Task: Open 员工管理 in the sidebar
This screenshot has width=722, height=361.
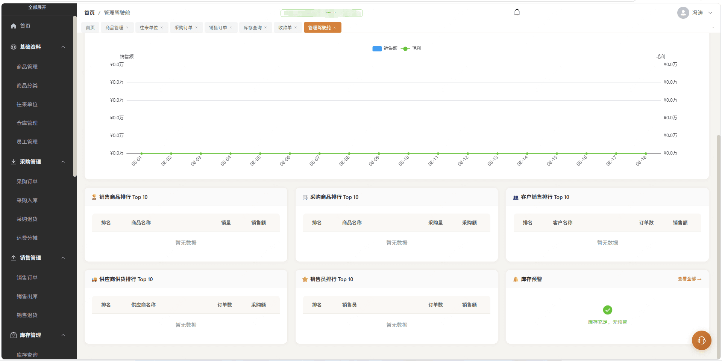Action: pyautogui.click(x=27, y=142)
